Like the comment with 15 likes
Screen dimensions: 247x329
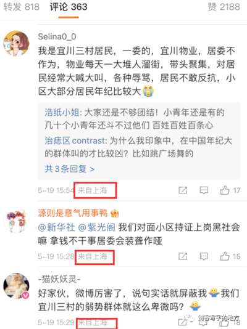pos(230,256)
